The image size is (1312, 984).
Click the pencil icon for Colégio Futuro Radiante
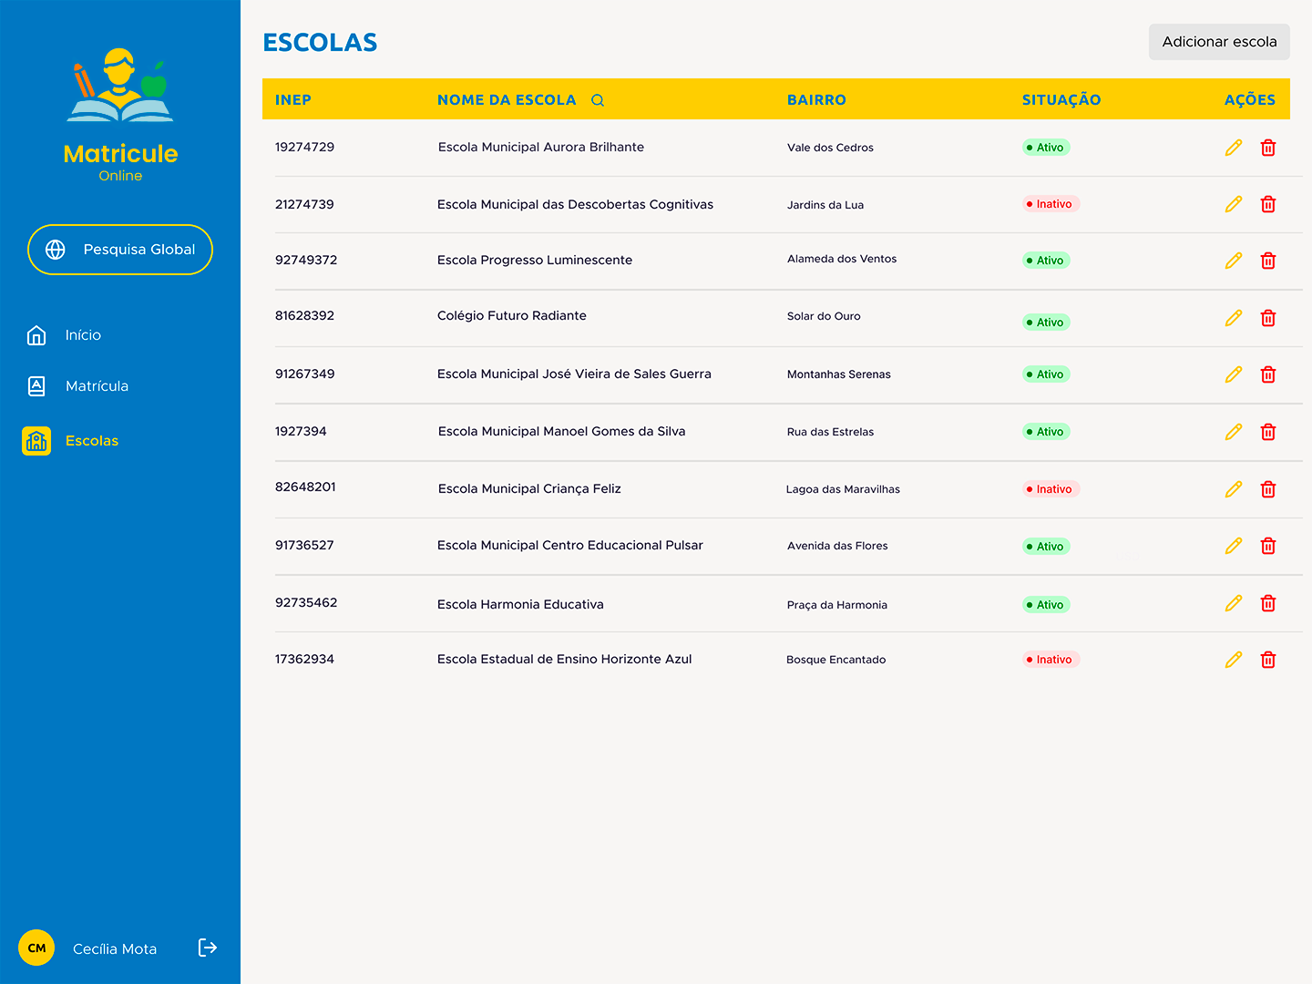pos(1234,318)
